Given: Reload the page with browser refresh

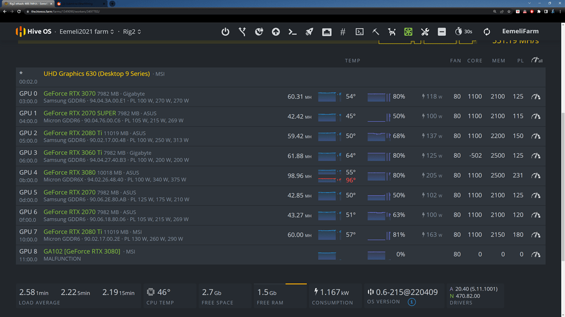Looking at the screenshot, I should click(19, 12).
